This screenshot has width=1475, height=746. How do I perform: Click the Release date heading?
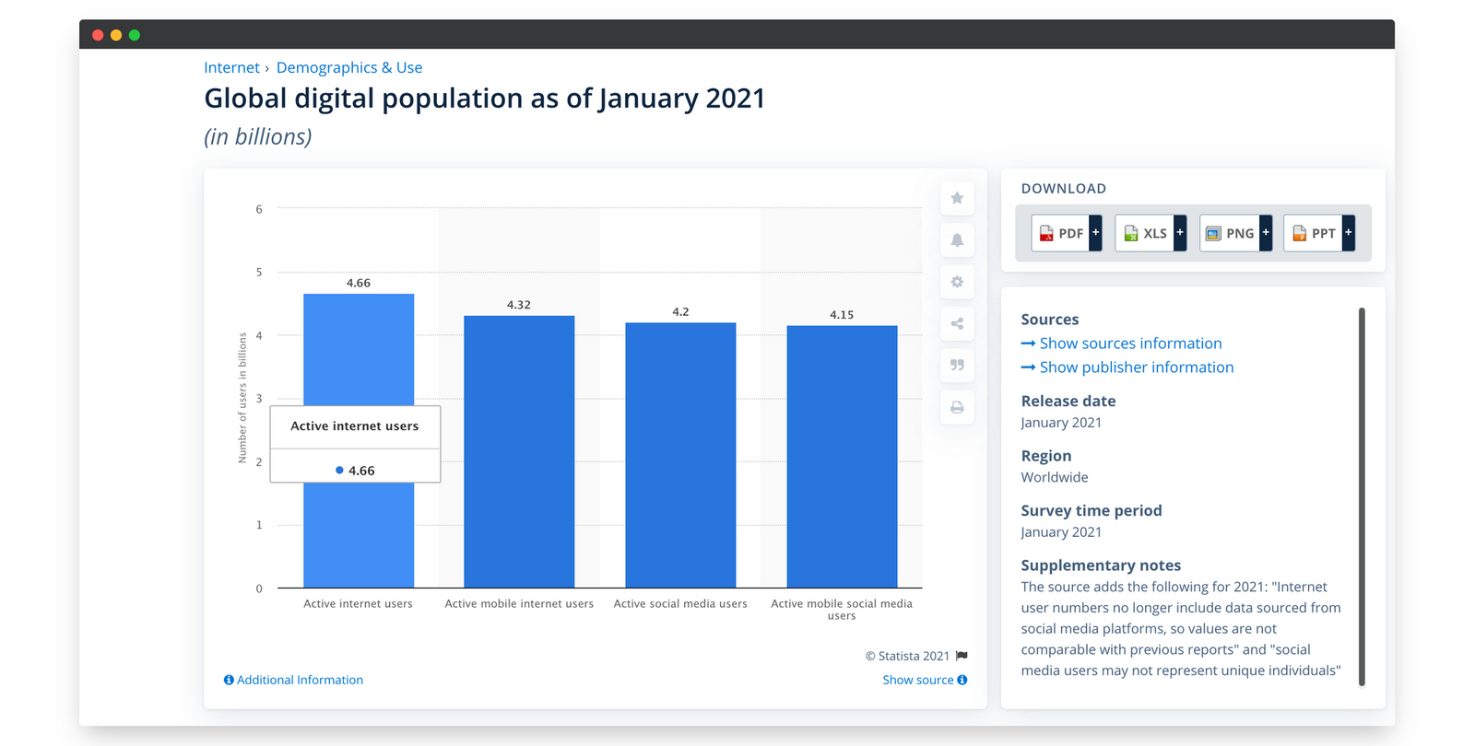pos(1068,402)
